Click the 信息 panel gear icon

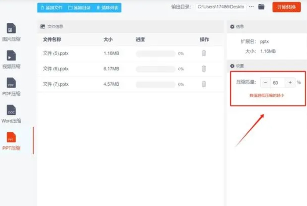tap(232, 26)
